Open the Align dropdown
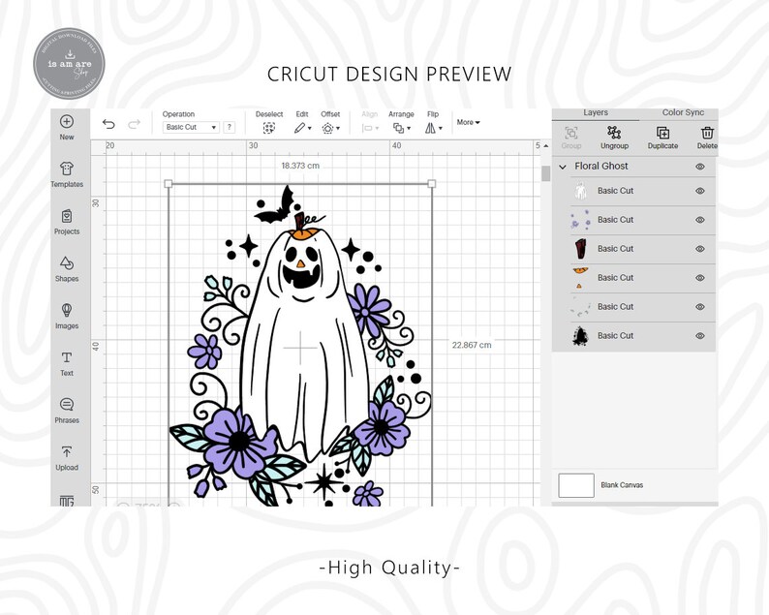Viewport: 769px width, 615px height. [370, 129]
